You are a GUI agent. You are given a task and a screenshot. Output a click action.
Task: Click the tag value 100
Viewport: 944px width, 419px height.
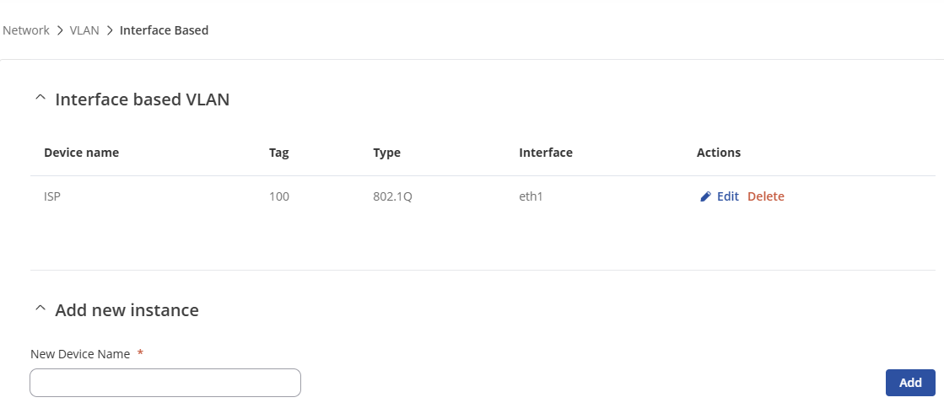coord(279,196)
